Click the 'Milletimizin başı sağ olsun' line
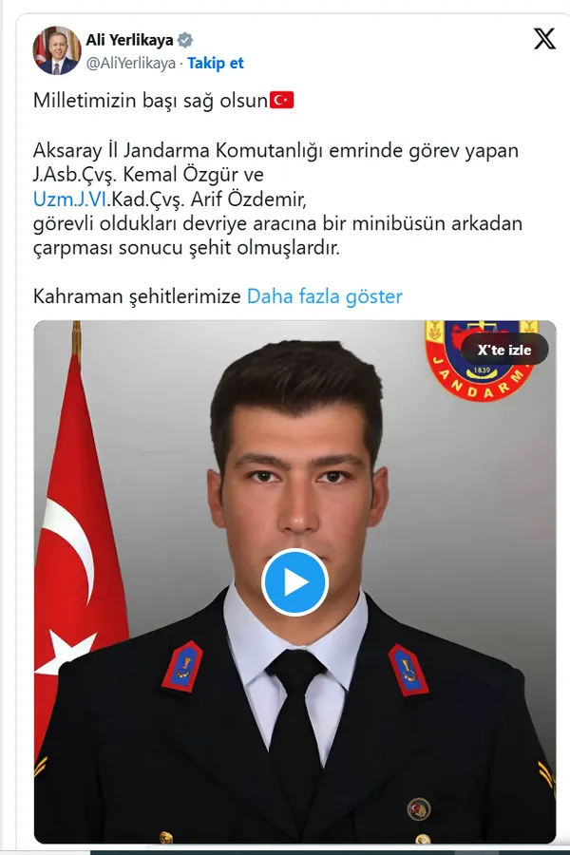The image size is (570, 855). 150,101
